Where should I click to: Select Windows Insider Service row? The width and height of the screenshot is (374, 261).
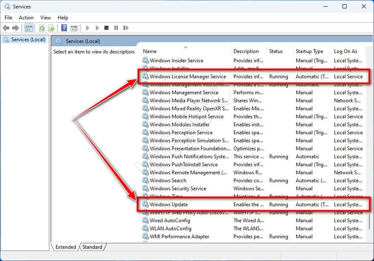click(x=253, y=61)
